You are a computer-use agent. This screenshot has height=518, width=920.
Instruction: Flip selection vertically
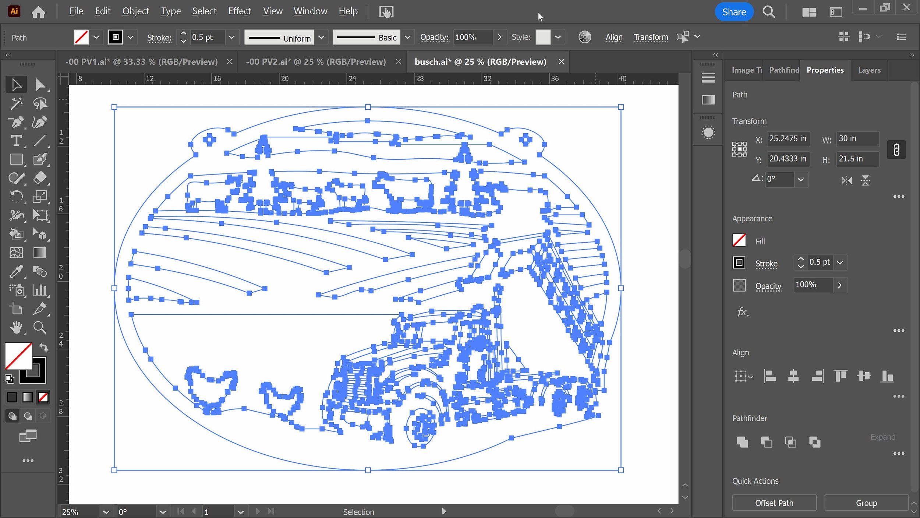[x=865, y=180]
